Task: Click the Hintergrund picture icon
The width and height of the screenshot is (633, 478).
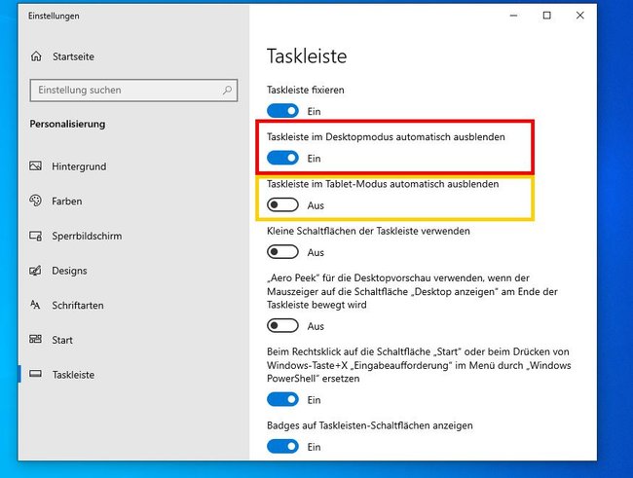Action: coord(35,165)
